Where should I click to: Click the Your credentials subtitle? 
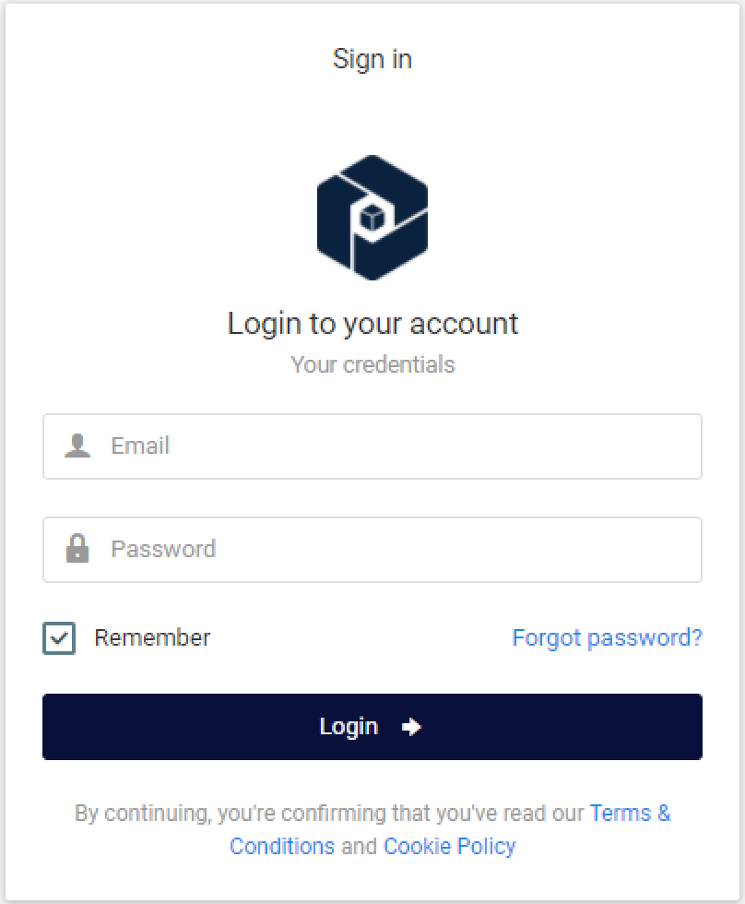click(372, 364)
